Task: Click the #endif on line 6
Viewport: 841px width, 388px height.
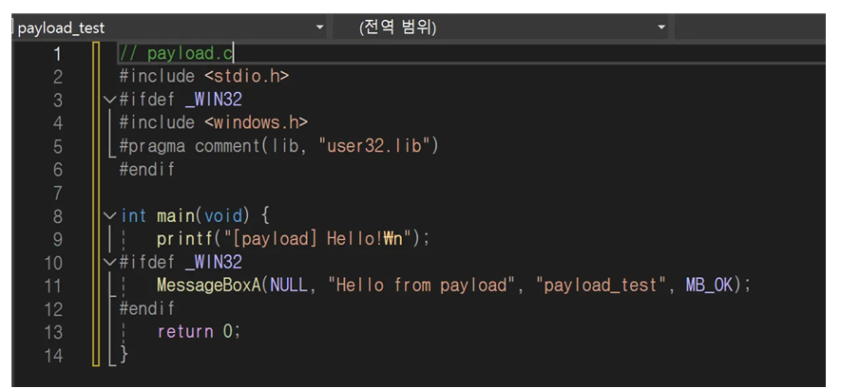Action: coord(147,170)
